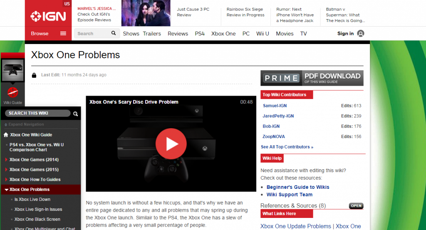
Task: Play the Xbox One's Scary Disc Drive video
Action: click(171, 143)
